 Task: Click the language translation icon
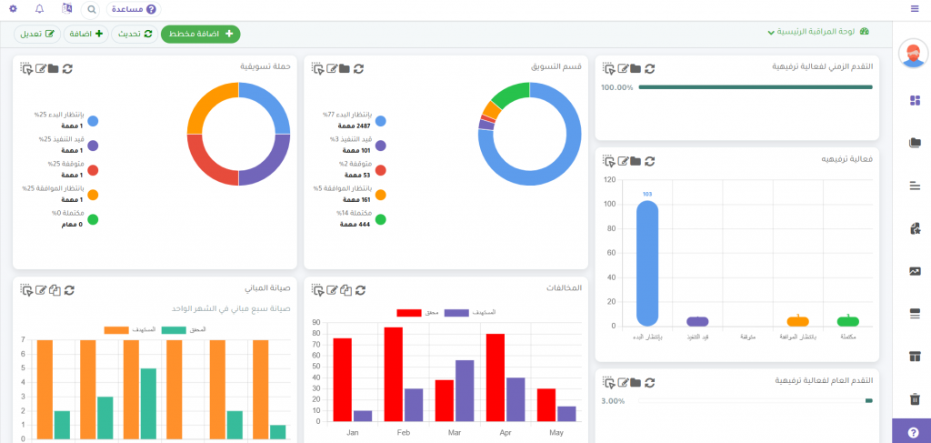coord(66,9)
